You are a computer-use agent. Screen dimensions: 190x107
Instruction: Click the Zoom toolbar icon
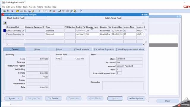(64, 11)
